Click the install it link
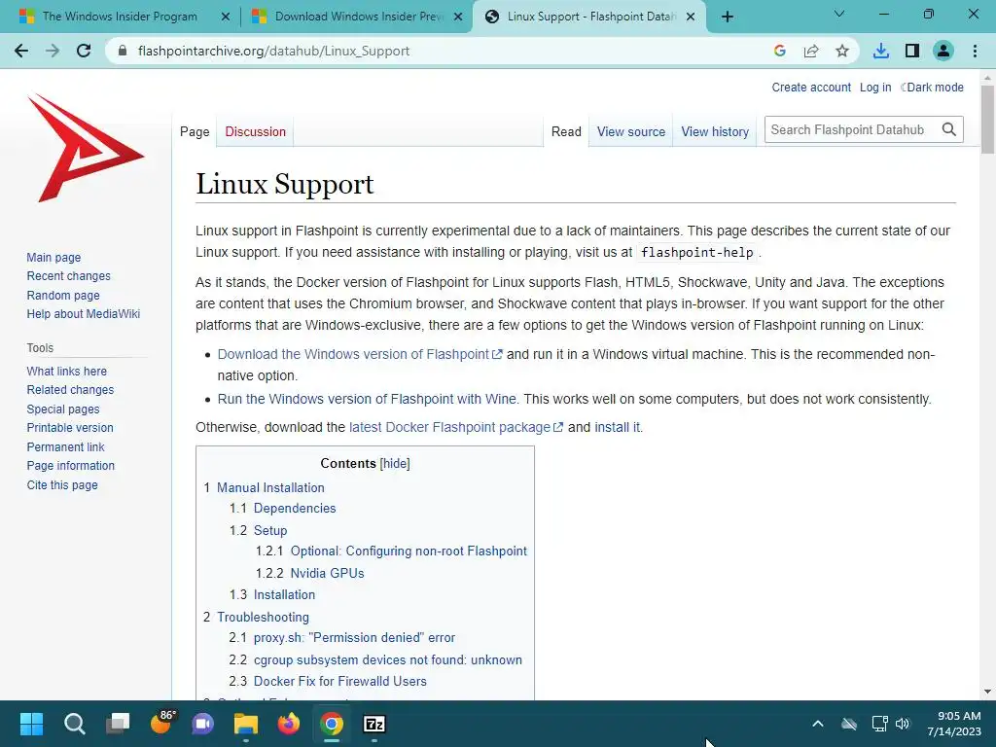996x747 pixels. pos(617,427)
